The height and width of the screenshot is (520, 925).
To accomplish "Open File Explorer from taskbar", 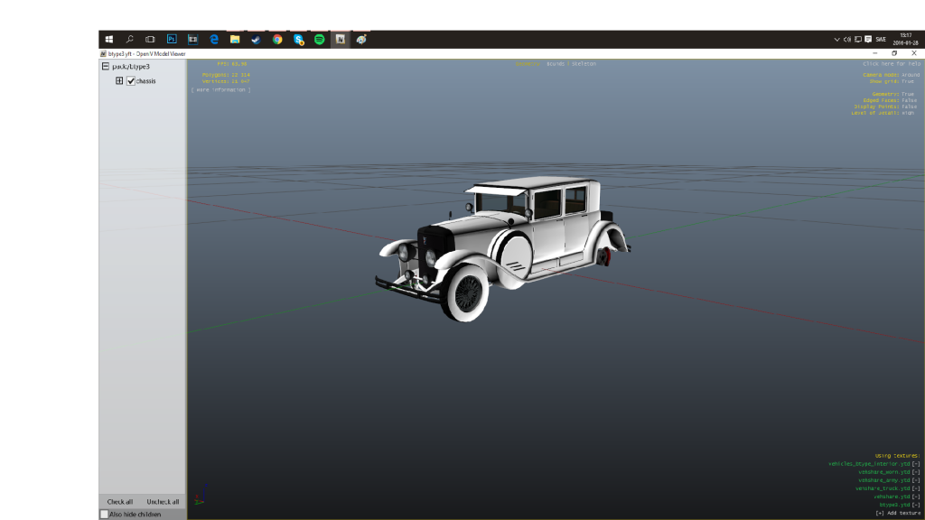I will (x=235, y=40).
